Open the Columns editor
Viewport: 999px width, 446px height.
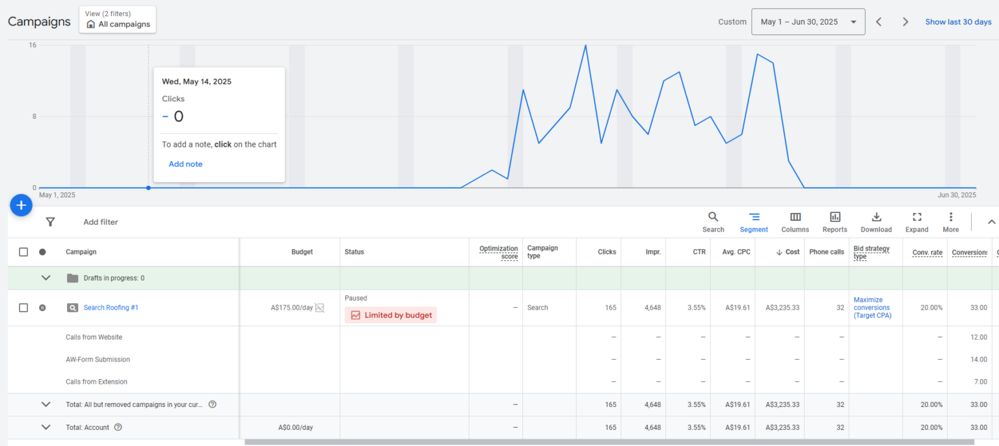coord(795,221)
